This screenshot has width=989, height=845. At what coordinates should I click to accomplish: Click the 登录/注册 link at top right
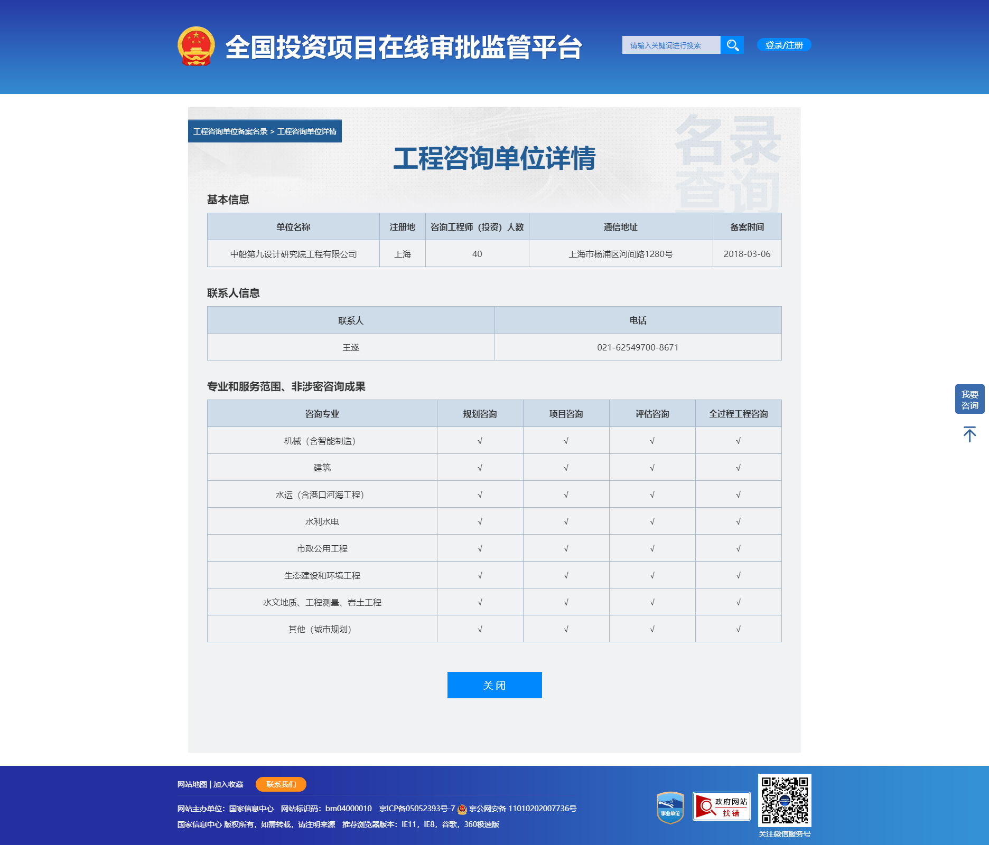point(783,45)
